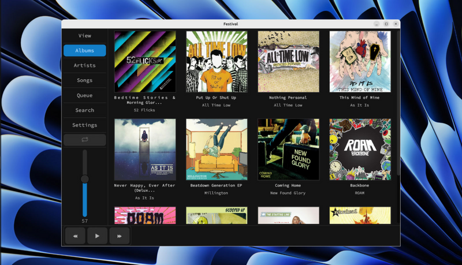The height and width of the screenshot is (265, 462).
Task: Play the current track
Action: click(x=97, y=236)
